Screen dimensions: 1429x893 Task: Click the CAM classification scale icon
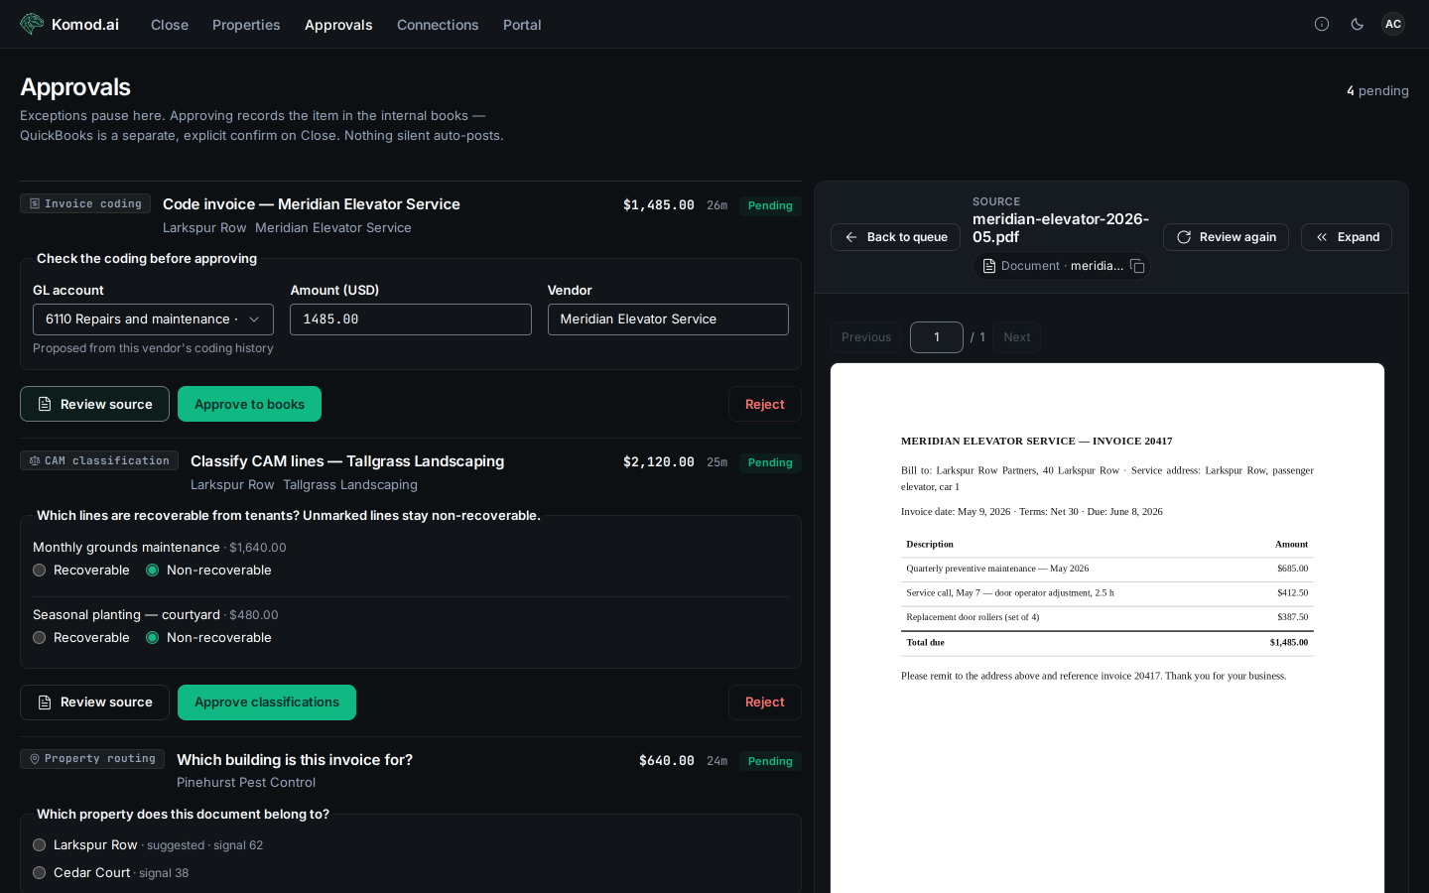click(x=35, y=460)
